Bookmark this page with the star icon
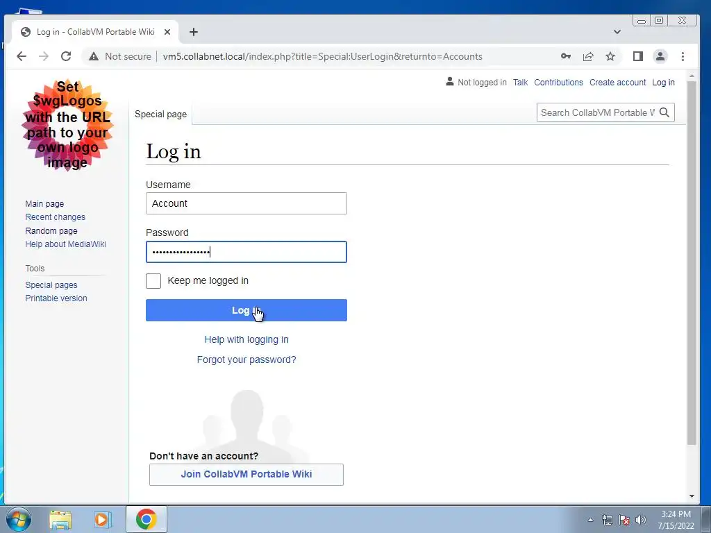The height and width of the screenshot is (533, 711). coord(610,56)
